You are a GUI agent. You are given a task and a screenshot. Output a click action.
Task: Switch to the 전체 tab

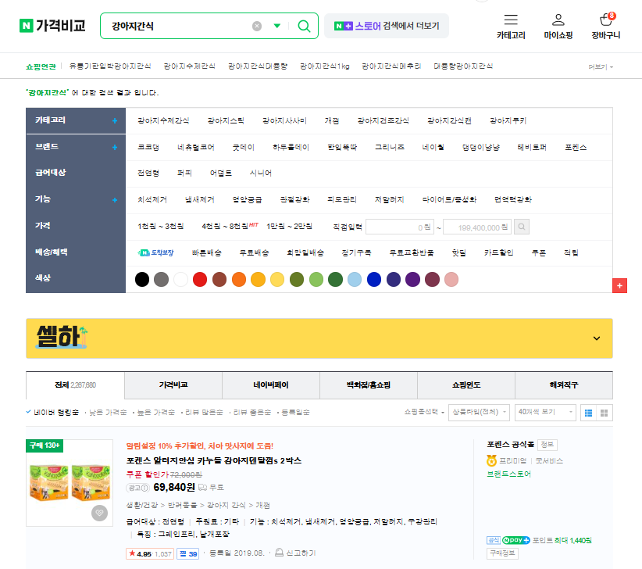tap(75, 385)
